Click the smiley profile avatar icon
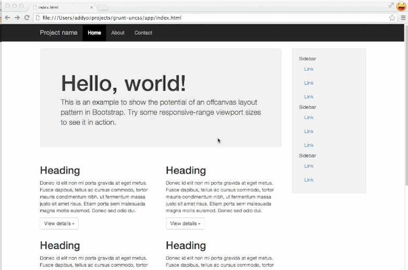This screenshot has height=270, width=408. pos(402,6)
